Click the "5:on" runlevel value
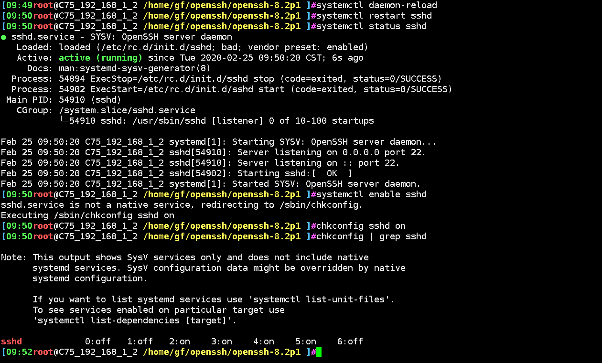Screen dimensions: 602x363 (306, 342)
